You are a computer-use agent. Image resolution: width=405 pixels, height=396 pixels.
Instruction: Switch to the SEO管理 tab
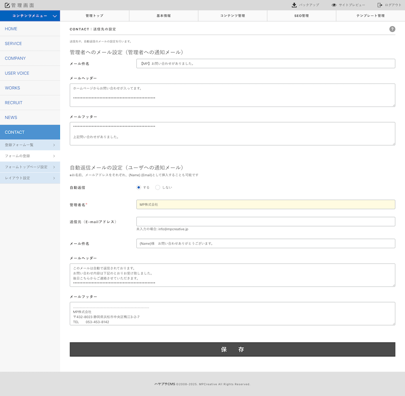[x=301, y=16]
